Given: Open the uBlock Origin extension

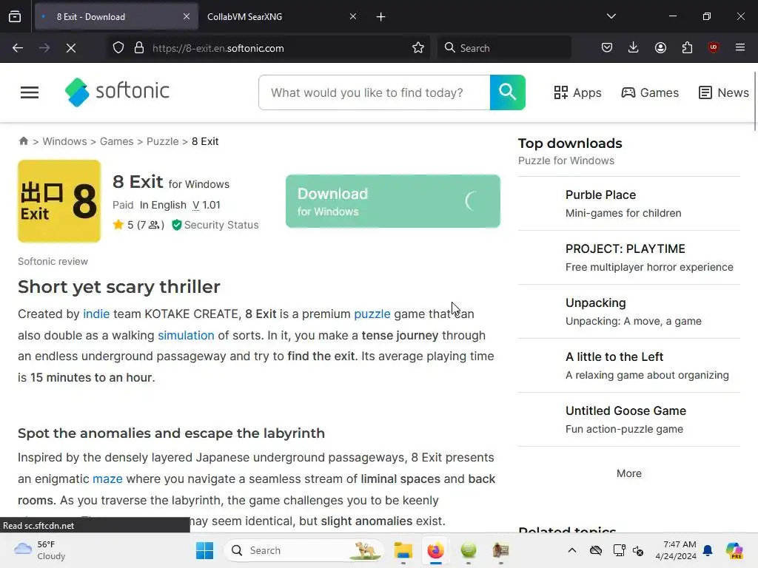Looking at the screenshot, I should tap(714, 47).
